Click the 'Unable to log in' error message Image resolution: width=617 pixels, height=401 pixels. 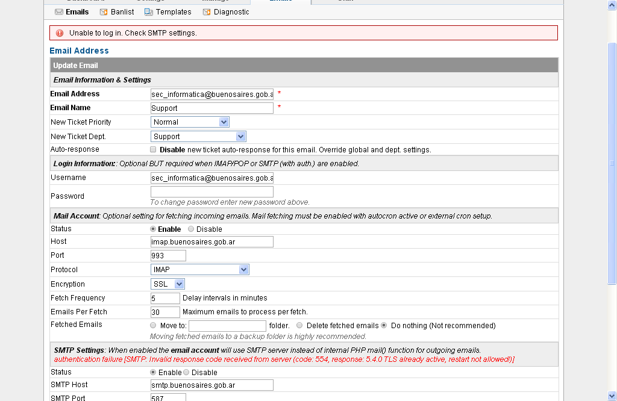[133, 33]
